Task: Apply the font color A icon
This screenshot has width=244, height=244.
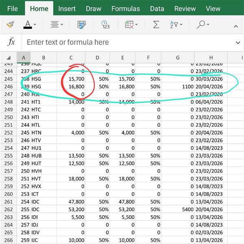Action: tap(28, 25)
